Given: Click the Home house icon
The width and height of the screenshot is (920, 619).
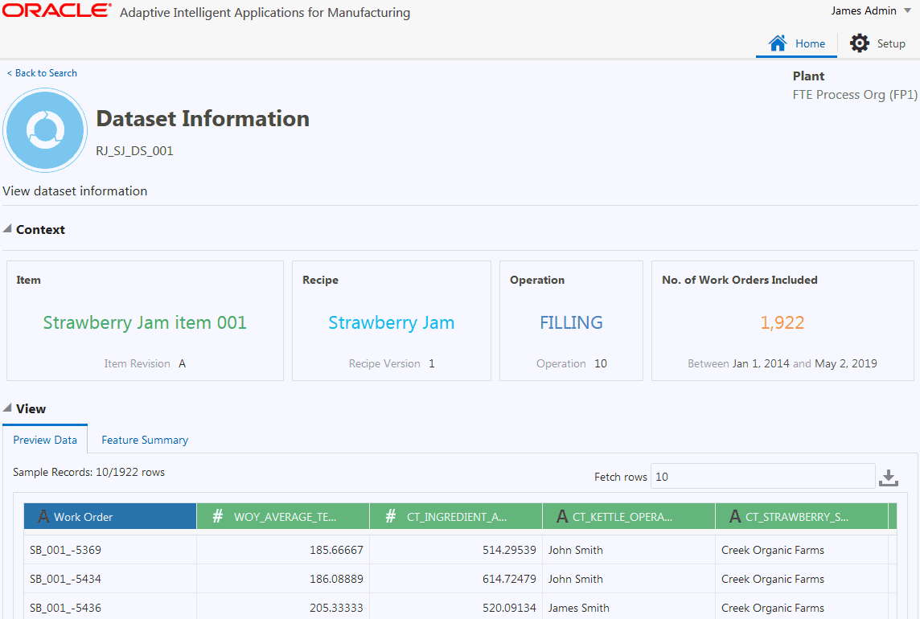Looking at the screenshot, I should [778, 43].
